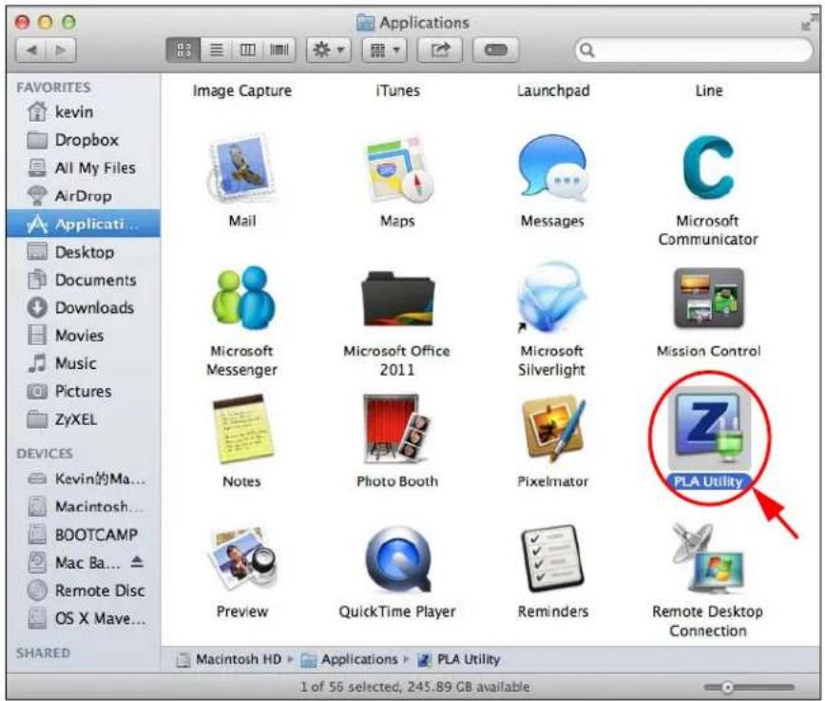Image resolution: width=825 pixels, height=701 pixels.
Task: Click Applications in the path bar
Action: 350,659
